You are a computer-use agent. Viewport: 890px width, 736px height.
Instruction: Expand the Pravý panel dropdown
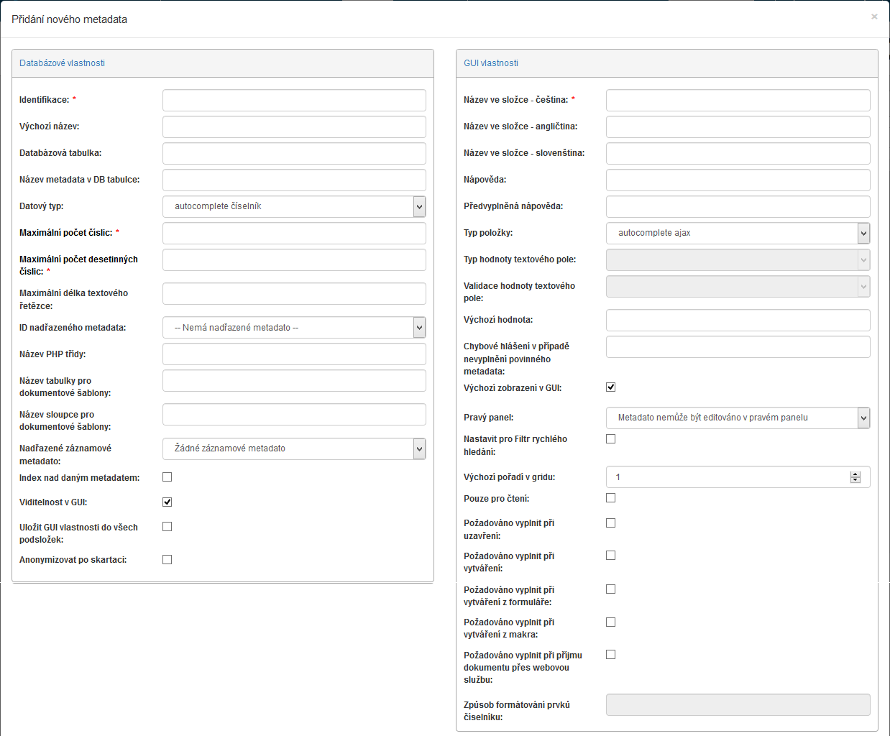click(738, 418)
